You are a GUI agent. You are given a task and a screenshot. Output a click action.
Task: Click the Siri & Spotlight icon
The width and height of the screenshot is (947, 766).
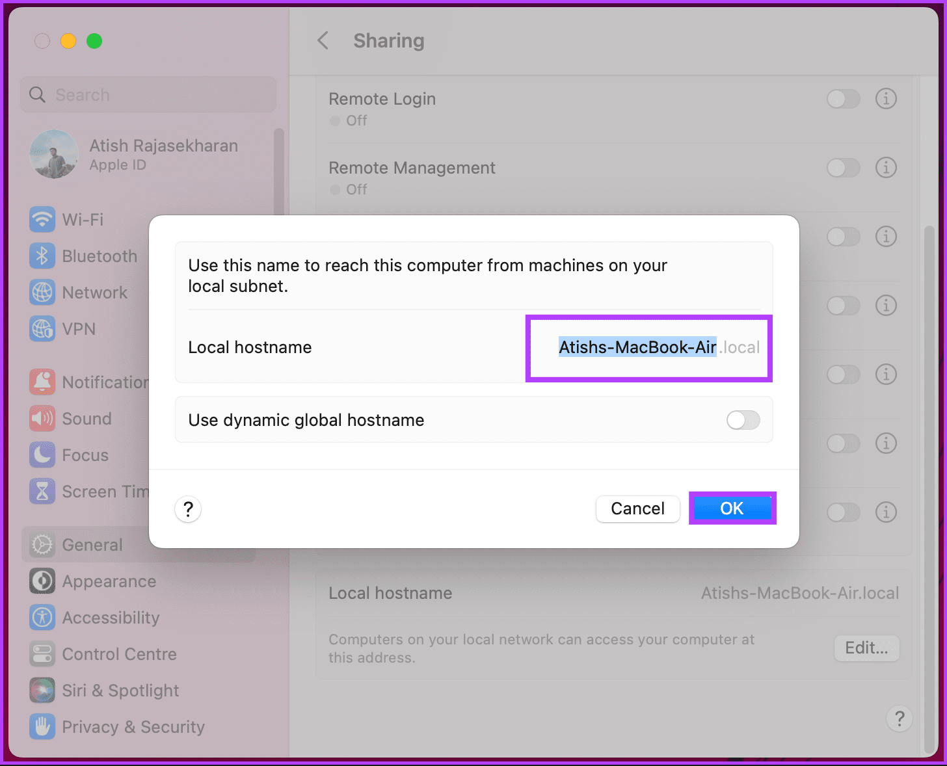point(42,691)
